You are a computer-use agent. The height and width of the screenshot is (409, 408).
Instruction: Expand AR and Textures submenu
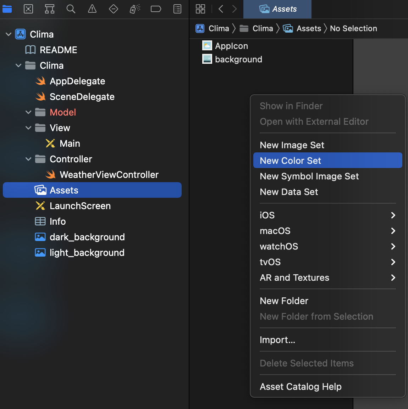[327, 278]
